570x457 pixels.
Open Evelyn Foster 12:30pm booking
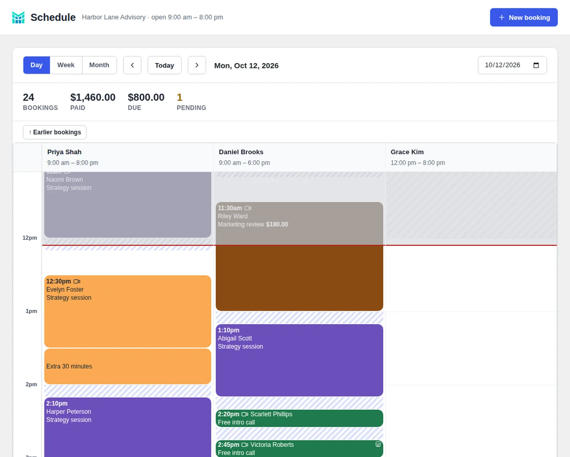(128, 311)
